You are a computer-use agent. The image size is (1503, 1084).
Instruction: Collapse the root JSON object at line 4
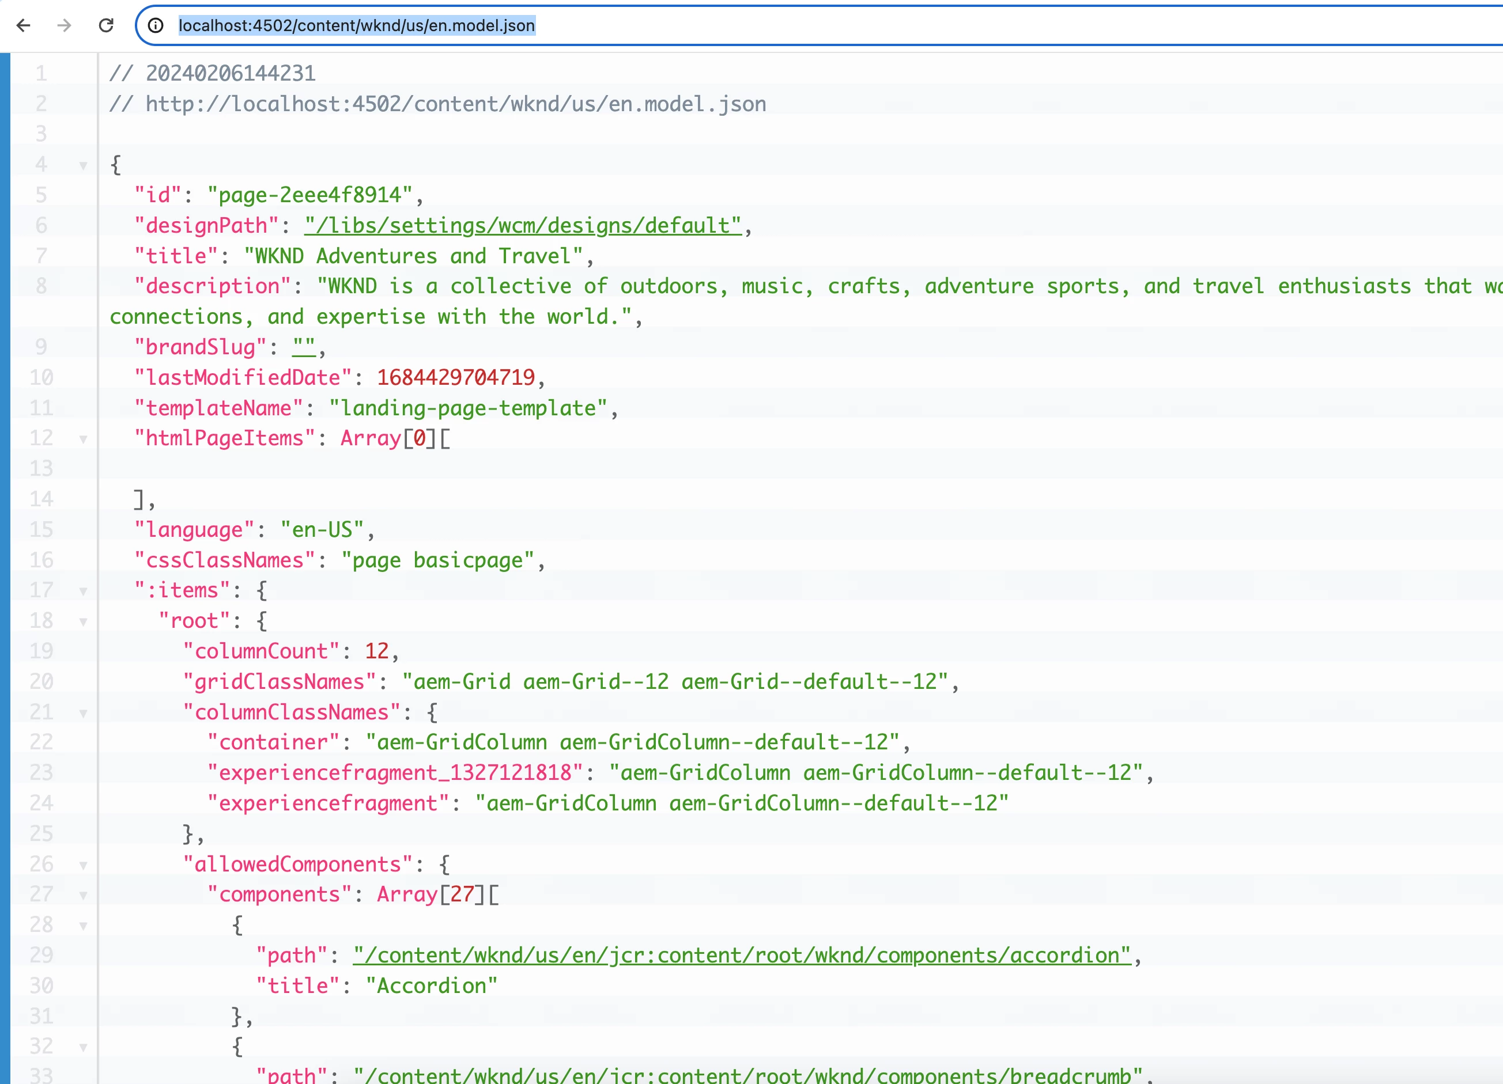pos(84,165)
